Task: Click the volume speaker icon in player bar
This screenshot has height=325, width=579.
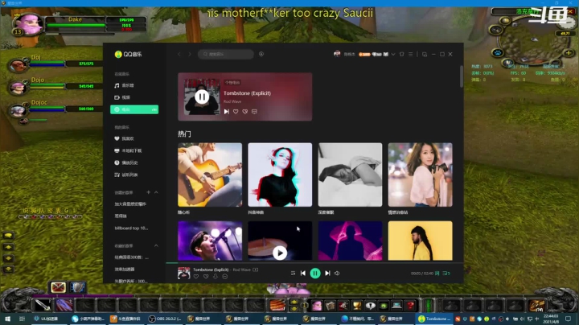Action: 337,274
